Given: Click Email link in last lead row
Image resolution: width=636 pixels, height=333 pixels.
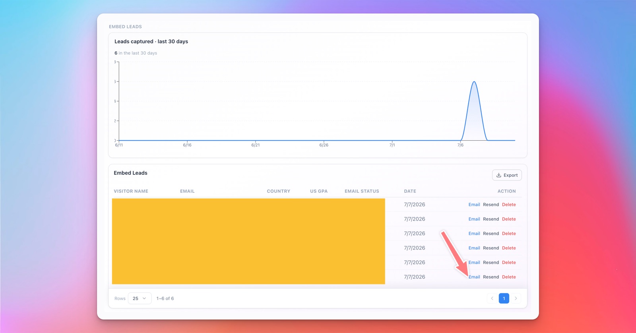Looking at the screenshot, I should pyautogui.click(x=474, y=277).
